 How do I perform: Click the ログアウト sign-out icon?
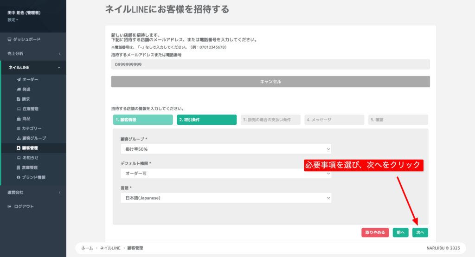tap(10, 206)
